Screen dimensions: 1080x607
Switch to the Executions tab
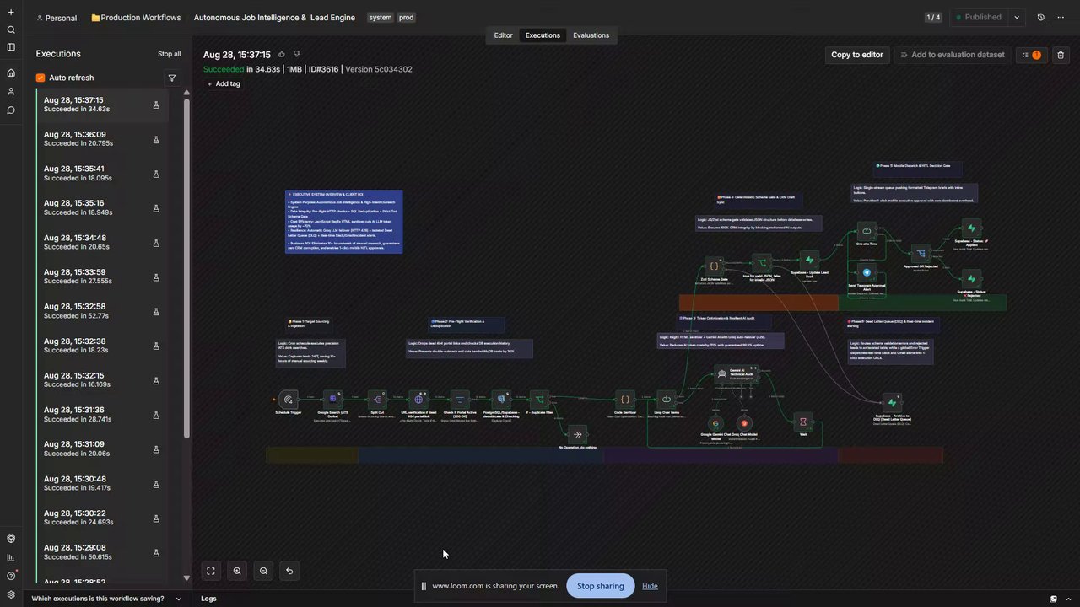point(543,35)
